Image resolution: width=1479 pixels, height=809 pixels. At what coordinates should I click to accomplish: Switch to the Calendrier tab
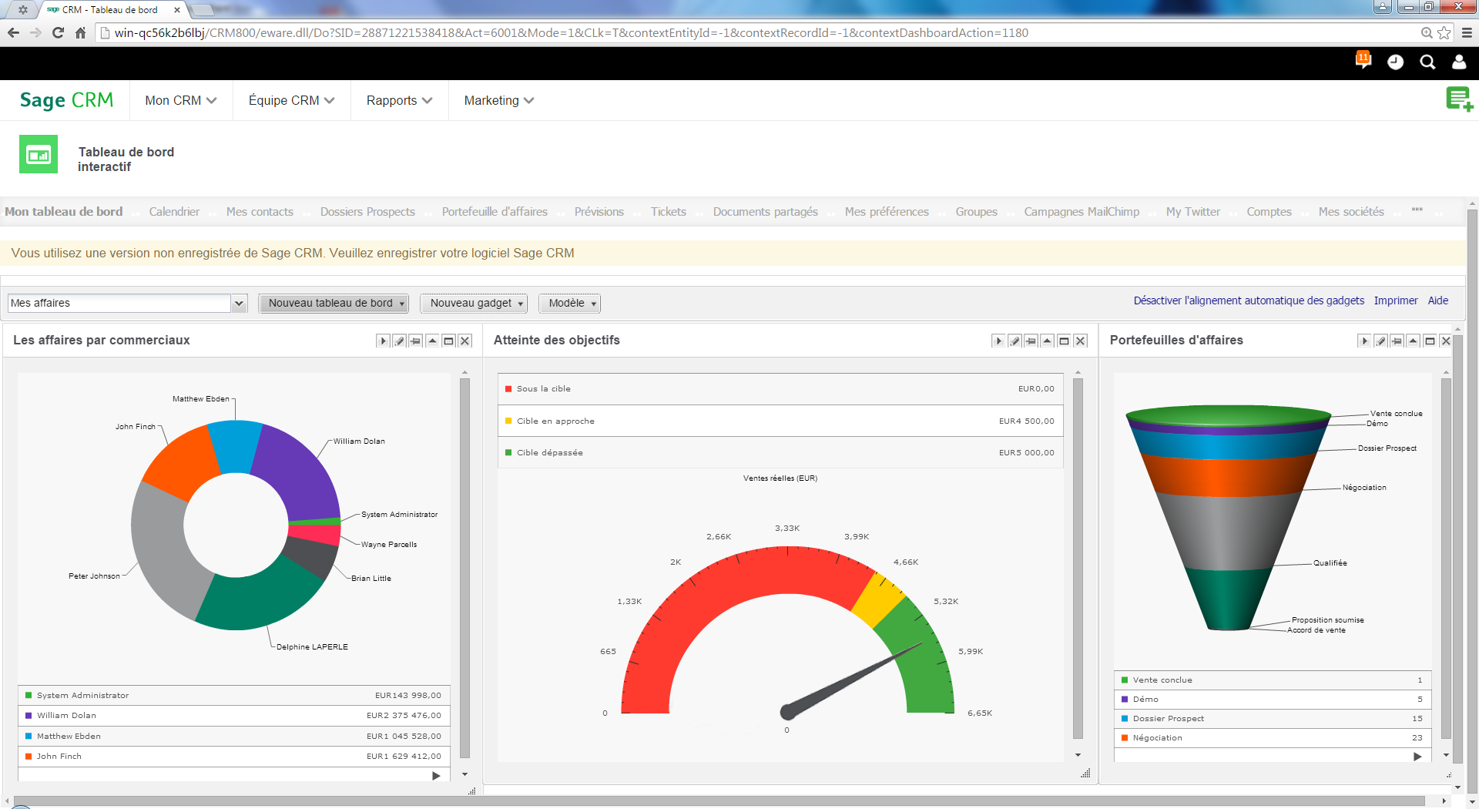click(174, 212)
